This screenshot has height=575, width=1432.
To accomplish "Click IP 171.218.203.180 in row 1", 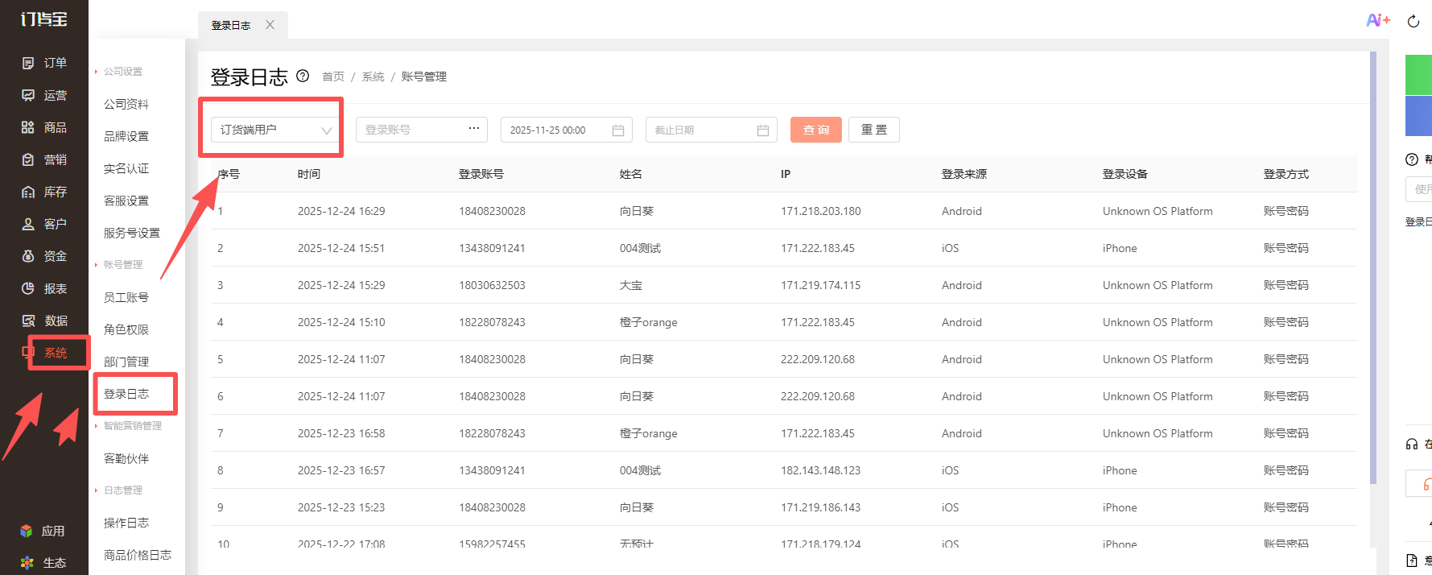I will coord(821,211).
